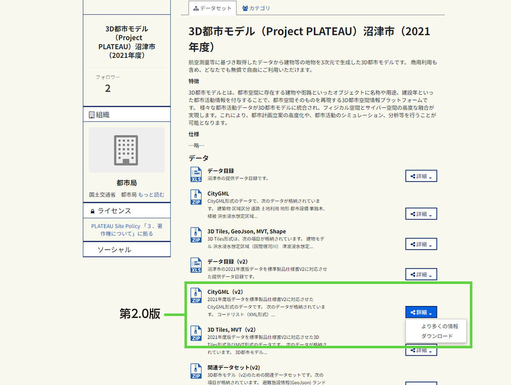Open 詳細 dropdown for 3D Tiles, MVT（v2）
Image resolution: width=511 pixels, height=385 pixels.
coord(421,351)
